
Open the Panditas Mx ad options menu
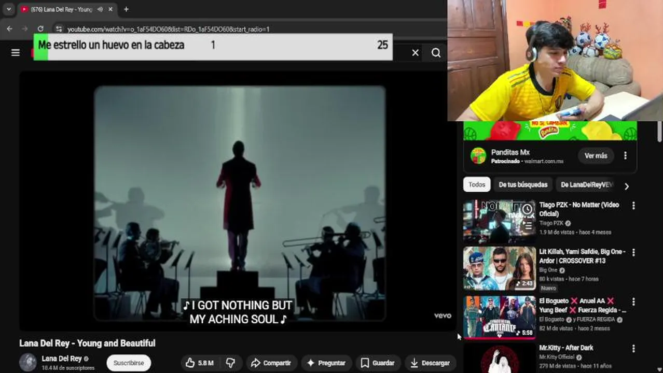point(625,155)
